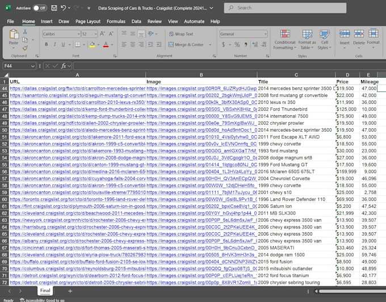Open the sanantonio craigslist mustang URL link
Screen dimensions: 386x302
click(78, 95)
